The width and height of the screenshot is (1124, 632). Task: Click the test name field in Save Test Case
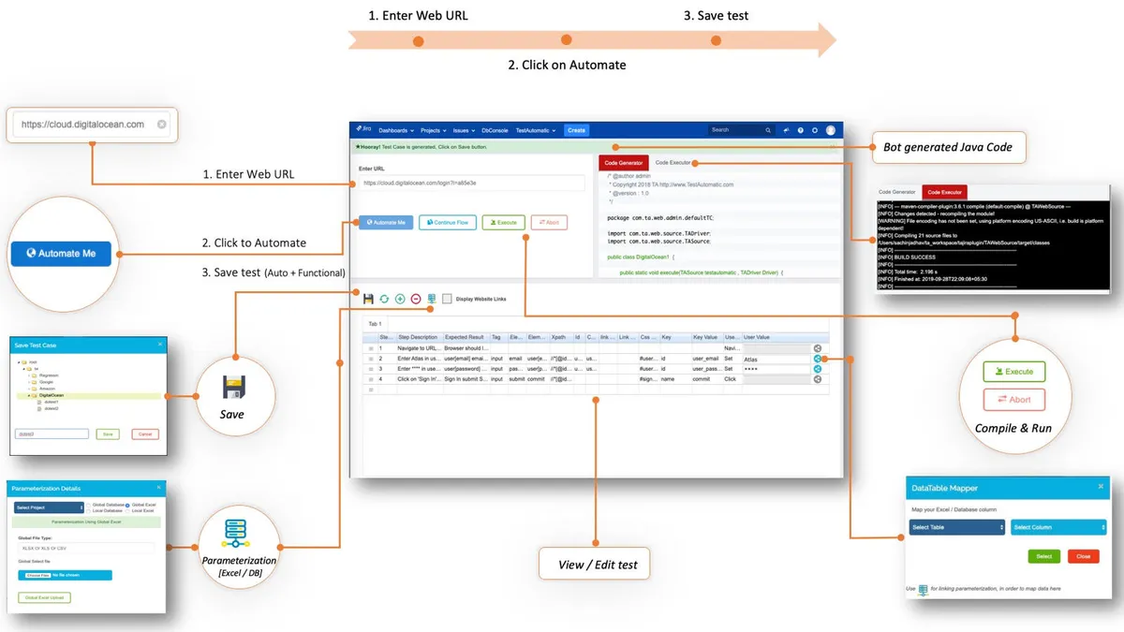click(52, 434)
